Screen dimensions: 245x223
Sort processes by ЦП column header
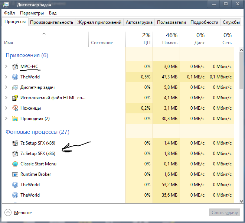(139, 39)
